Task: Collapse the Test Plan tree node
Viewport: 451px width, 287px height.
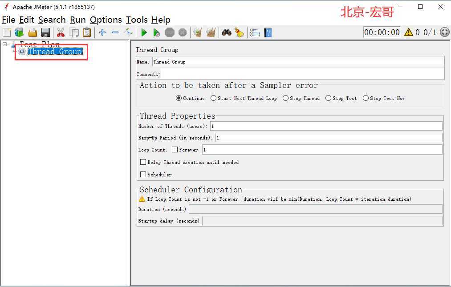Action: click(5, 44)
